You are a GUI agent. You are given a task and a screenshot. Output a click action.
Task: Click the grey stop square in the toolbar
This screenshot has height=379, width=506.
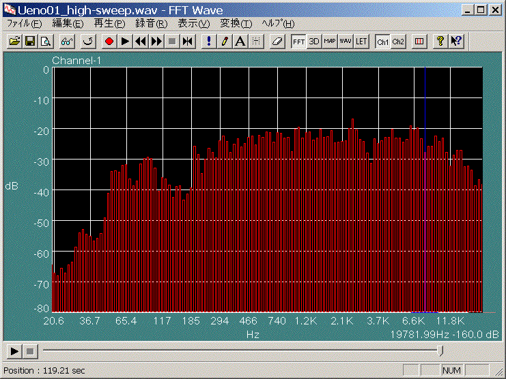(x=172, y=42)
